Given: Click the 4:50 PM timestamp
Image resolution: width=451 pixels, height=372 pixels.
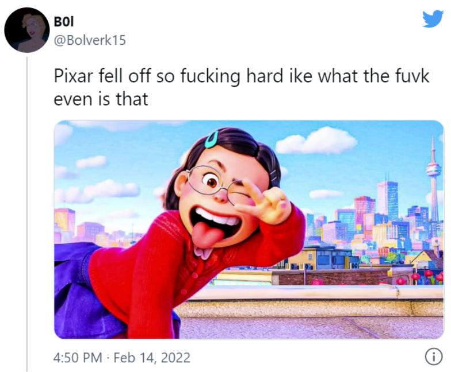Looking at the screenshot, I should point(78,358).
